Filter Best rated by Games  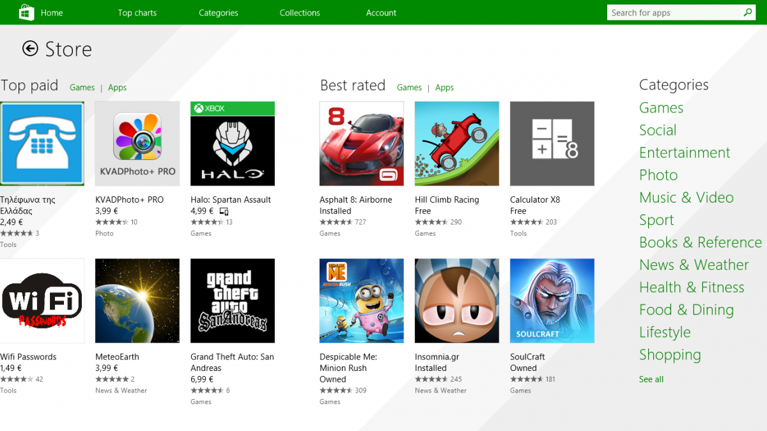click(x=409, y=88)
